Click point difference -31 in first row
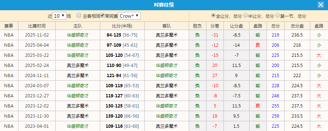328x131 pixels. coord(215,35)
